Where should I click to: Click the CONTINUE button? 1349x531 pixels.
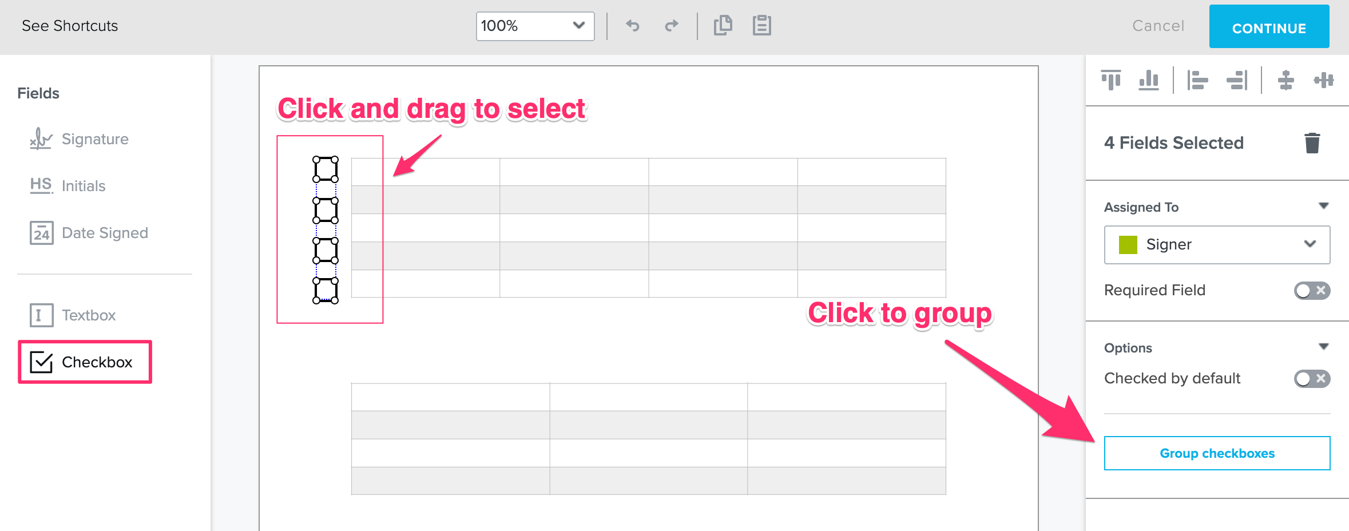coord(1269,26)
